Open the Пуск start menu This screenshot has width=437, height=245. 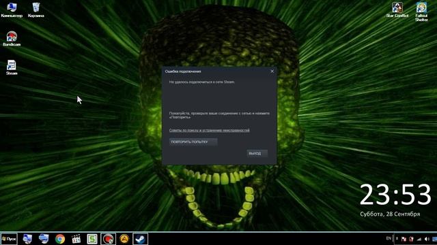[x=9, y=239]
